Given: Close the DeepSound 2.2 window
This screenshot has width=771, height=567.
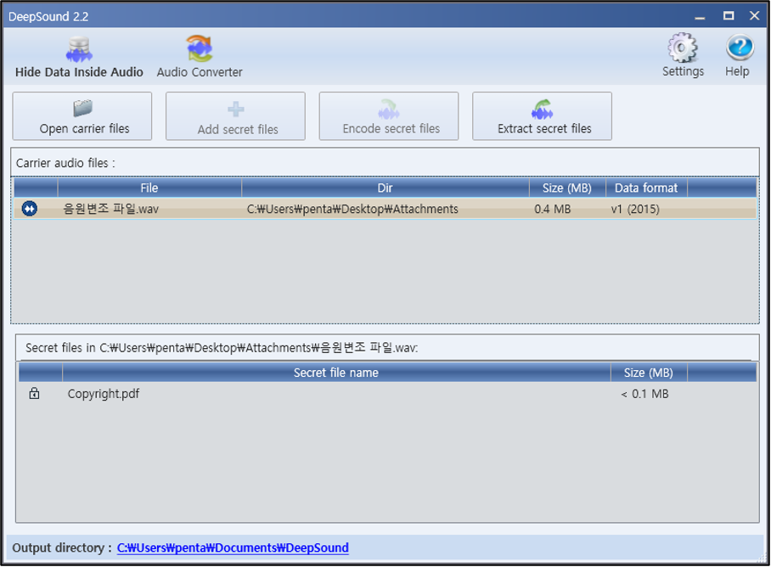Looking at the screenshot, I should click(754, 16).
